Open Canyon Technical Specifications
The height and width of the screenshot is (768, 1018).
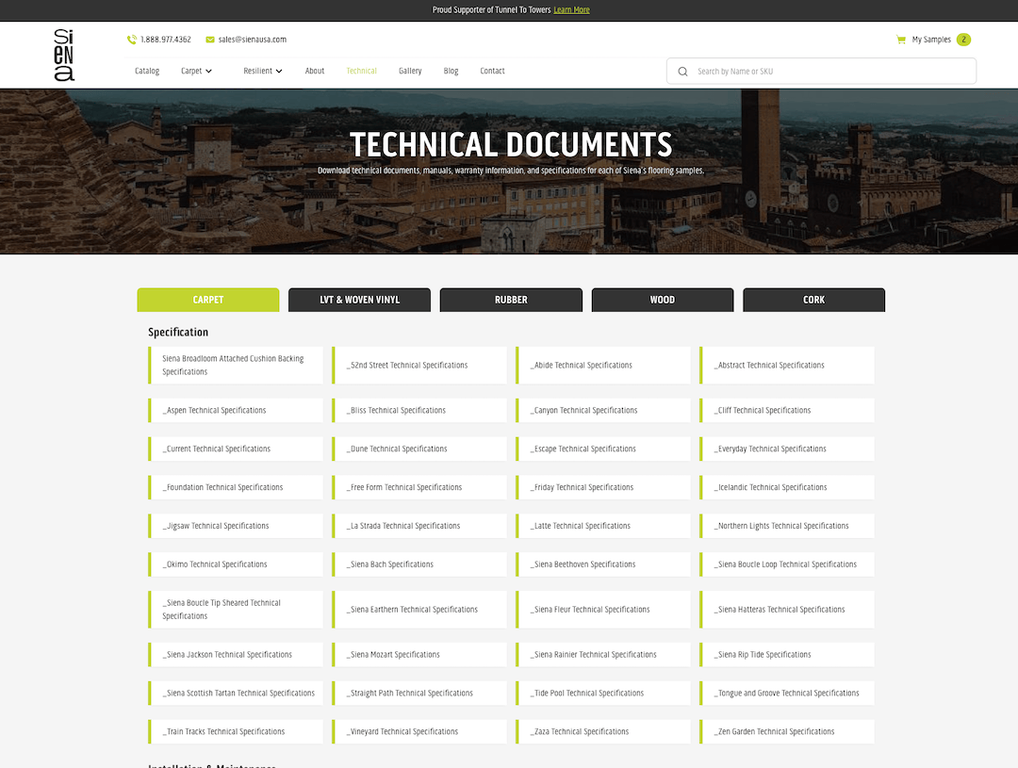(x=603, y=410)
